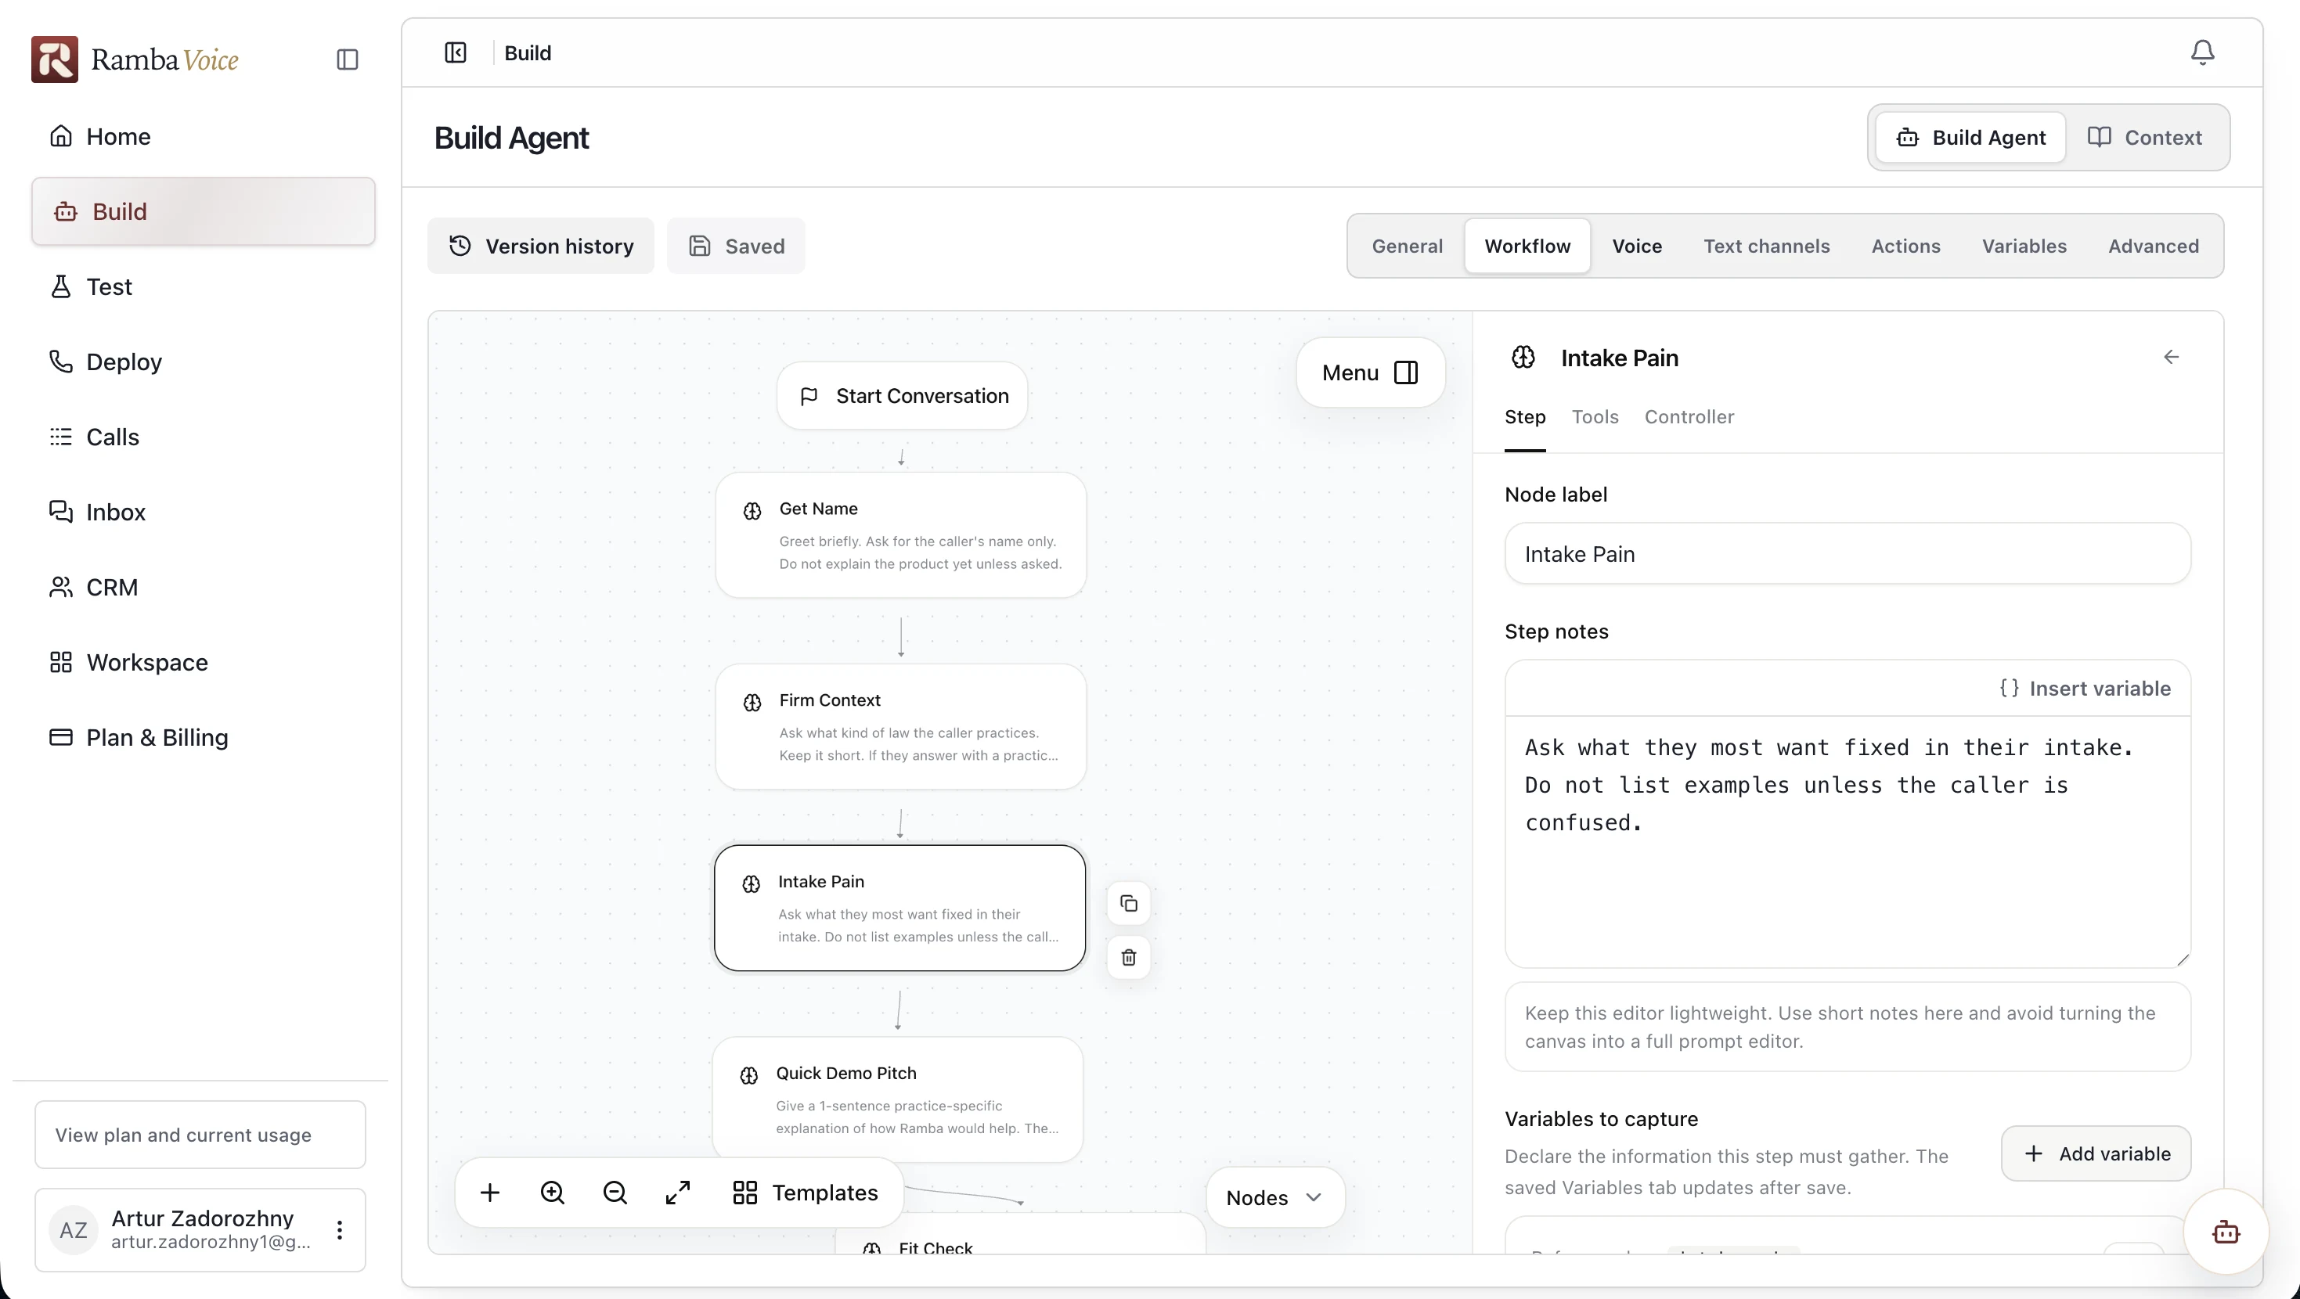The image size is (2300, 1299).
Task: Click the notification bell icon
Action: point(2202,52)
